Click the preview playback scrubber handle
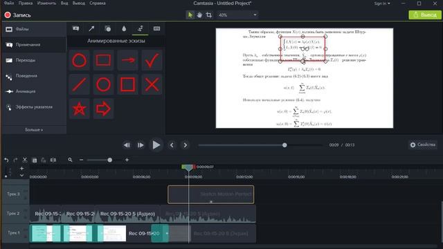This screenshot has width=443, height=249. 284,145
